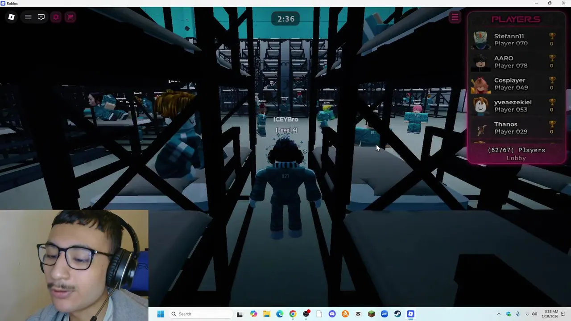Open Microsoft Edge from the taskbar
Viewport: 571px width, 321px height.
point(280,314)
